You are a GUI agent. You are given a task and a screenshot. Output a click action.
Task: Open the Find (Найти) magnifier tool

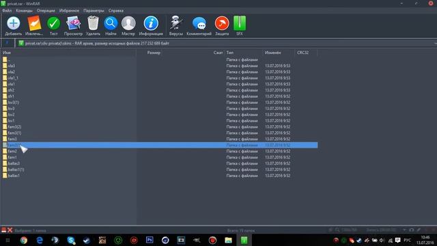(111, 26)
